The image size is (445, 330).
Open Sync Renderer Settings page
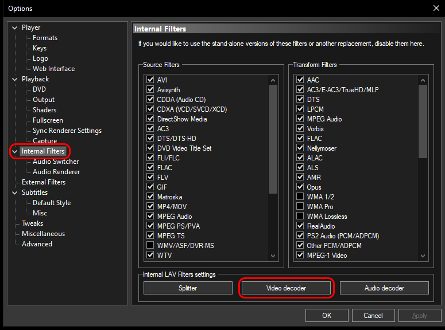click(67, 131)
